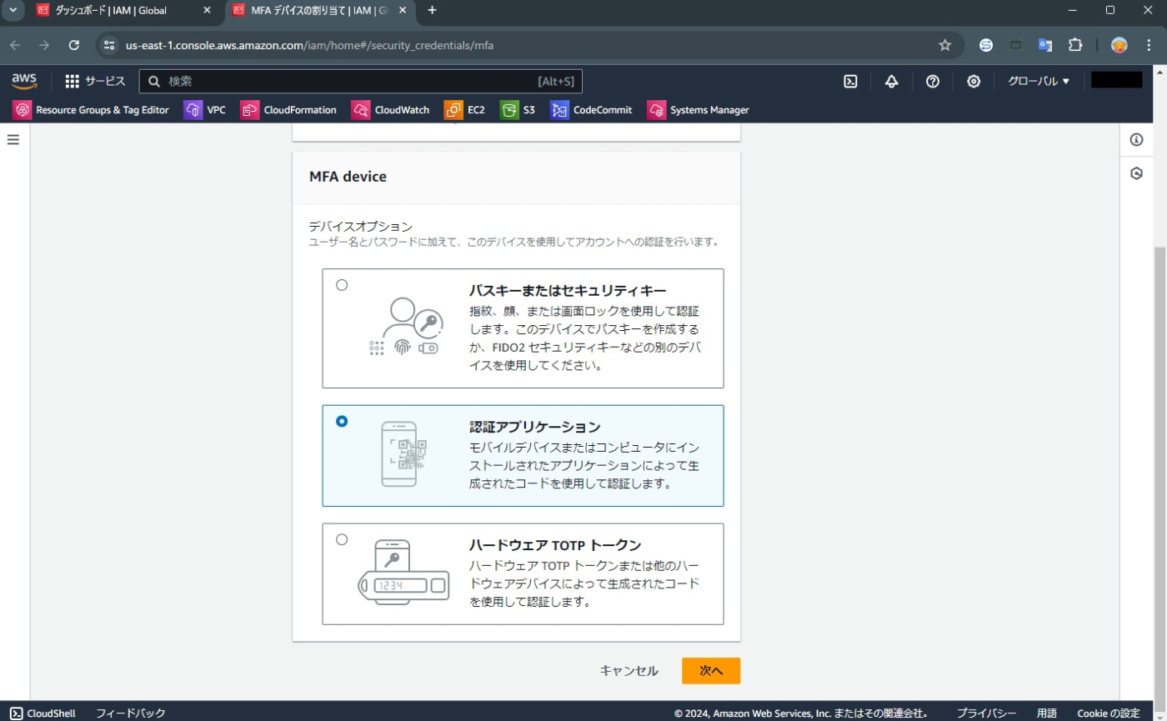1167x721 pixels.
Task: Select パスキーまたはセキュリティキー radio button
Action: (342, 285)
